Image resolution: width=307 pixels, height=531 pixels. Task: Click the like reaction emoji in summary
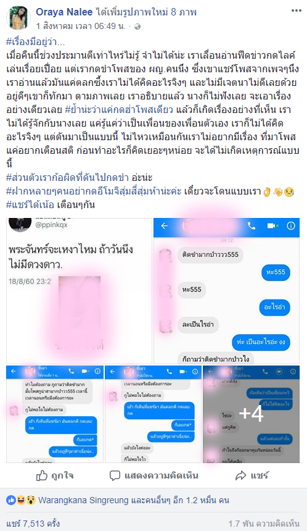11,500
